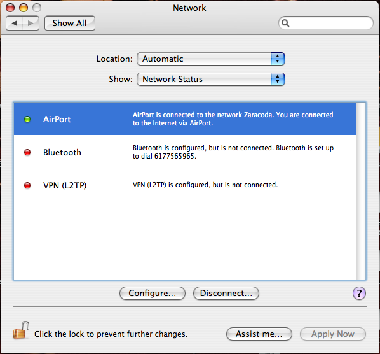Open the Location dropdown set to Automatic
This screenshot has width=380, height=354.
coord(210,59)
